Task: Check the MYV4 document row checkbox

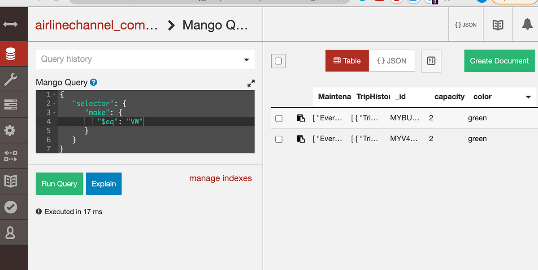Action: (x=278, y=139)
